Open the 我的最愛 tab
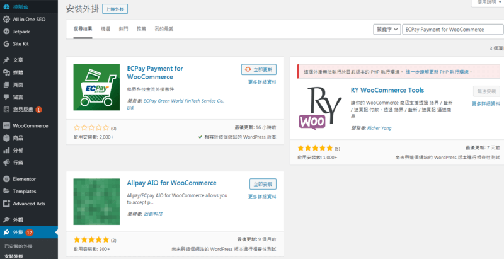 tap(164, 30)
